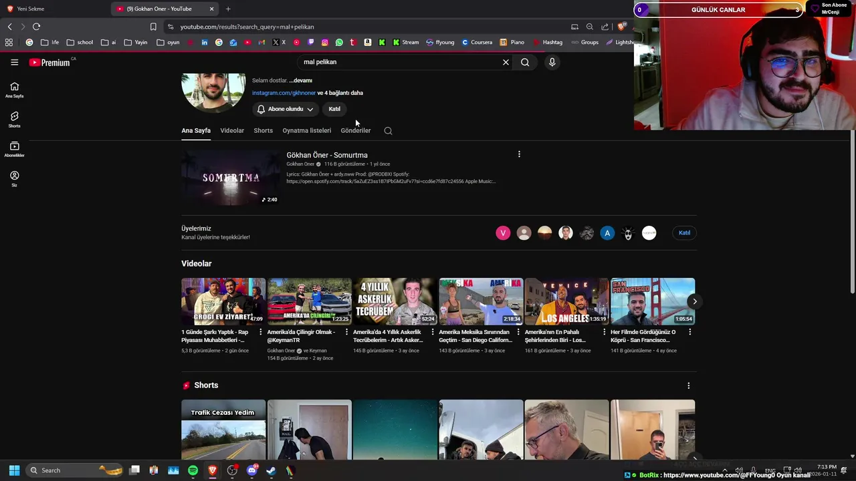Open instagram.com/gkhnoner link
Screen dimensions: 856x481
(284, 93)
